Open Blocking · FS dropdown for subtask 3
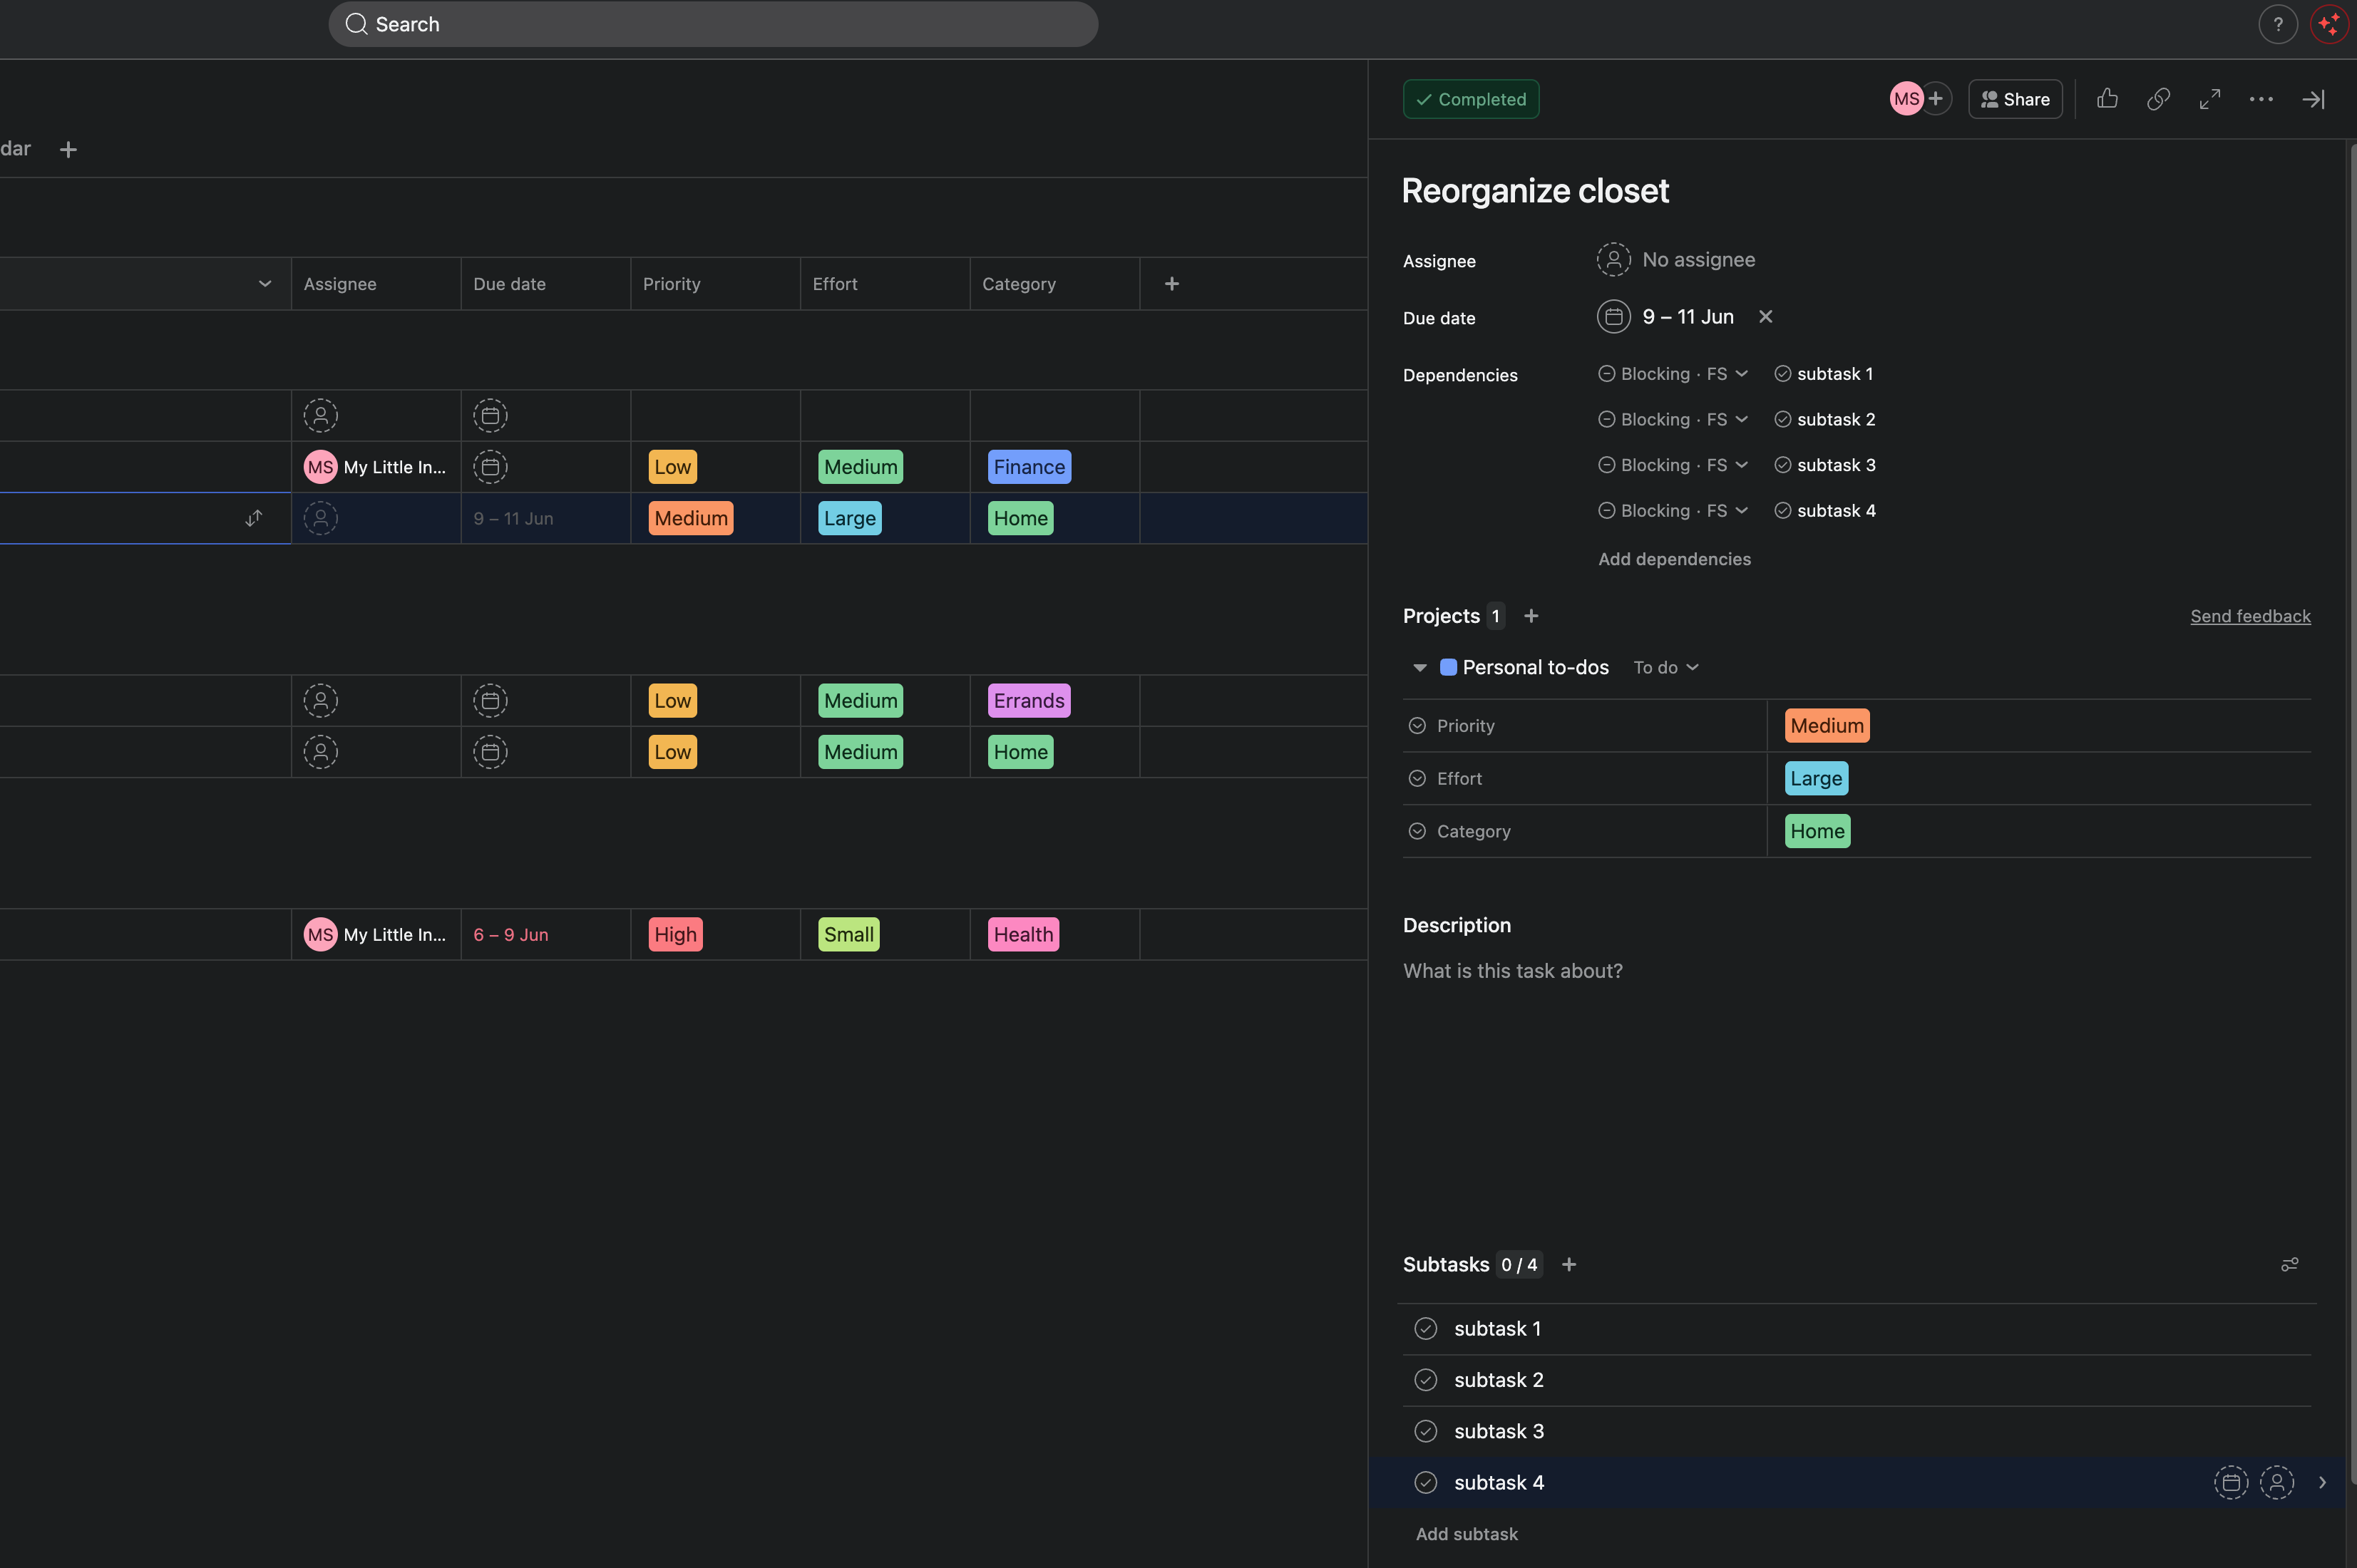The width and height of the screenshot is (2357, 1568). pos(1673,465)
